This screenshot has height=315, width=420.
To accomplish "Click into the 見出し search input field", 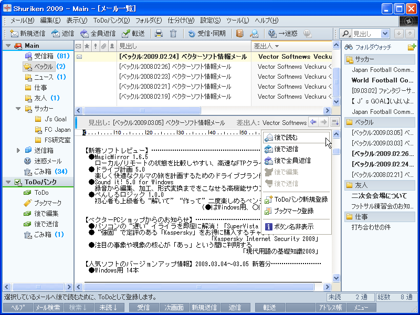I will (366, 34).
